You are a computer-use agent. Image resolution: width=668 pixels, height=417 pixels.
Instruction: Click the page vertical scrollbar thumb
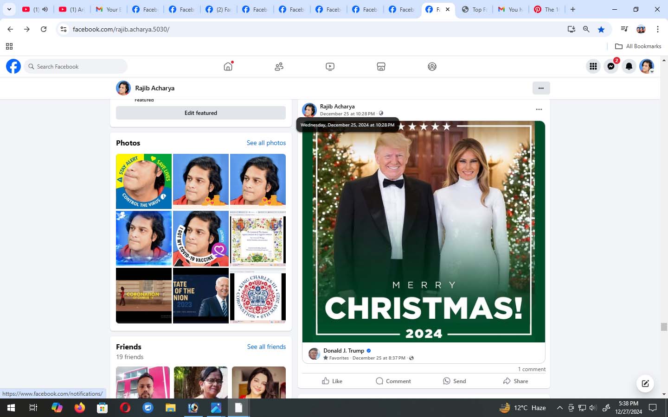pos(664,327)
